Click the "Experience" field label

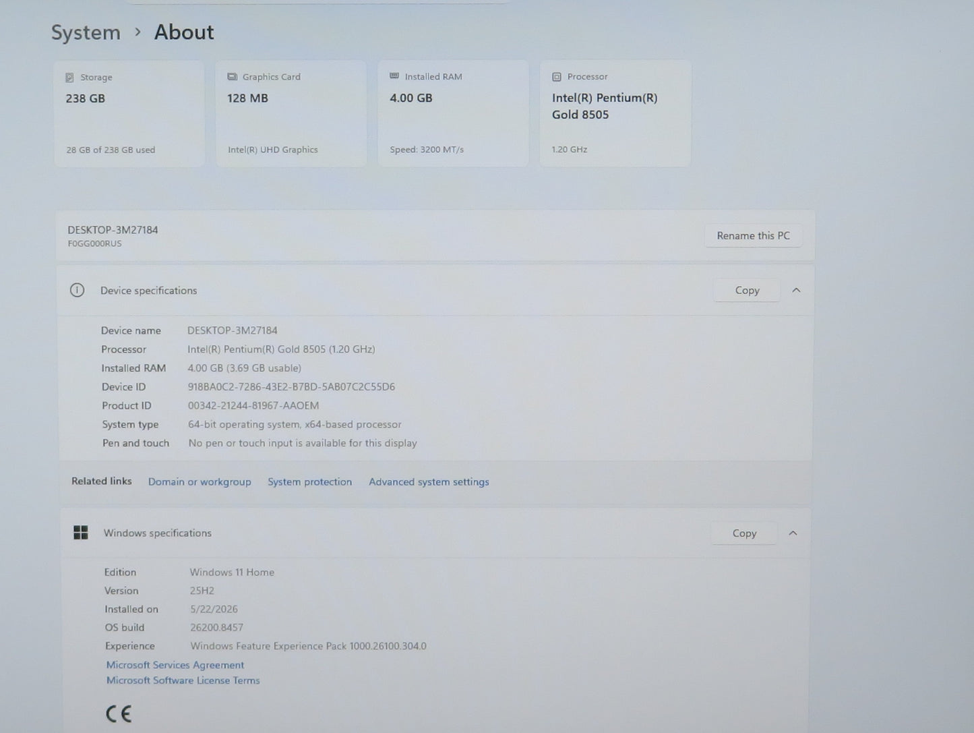(130, 646)
